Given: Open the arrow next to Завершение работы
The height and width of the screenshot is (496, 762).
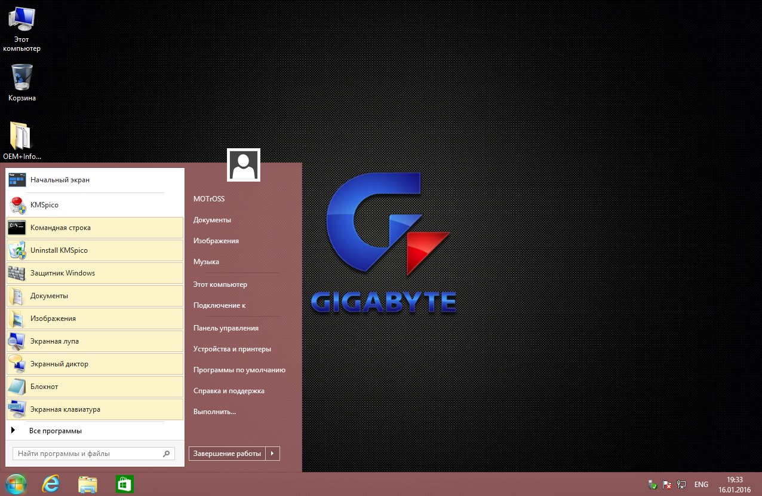Looking at the screenshot, I should 272,454.
